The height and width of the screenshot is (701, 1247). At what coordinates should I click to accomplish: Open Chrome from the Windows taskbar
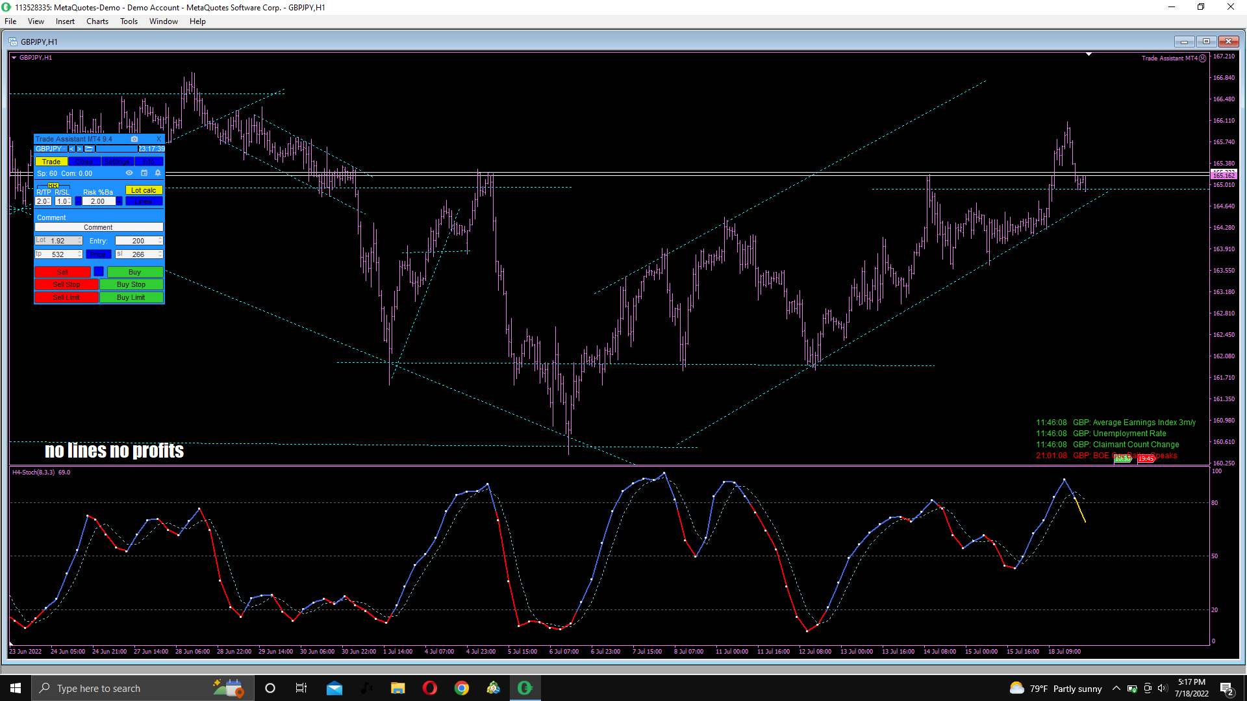pyautogui.click(x=461, y=688)
